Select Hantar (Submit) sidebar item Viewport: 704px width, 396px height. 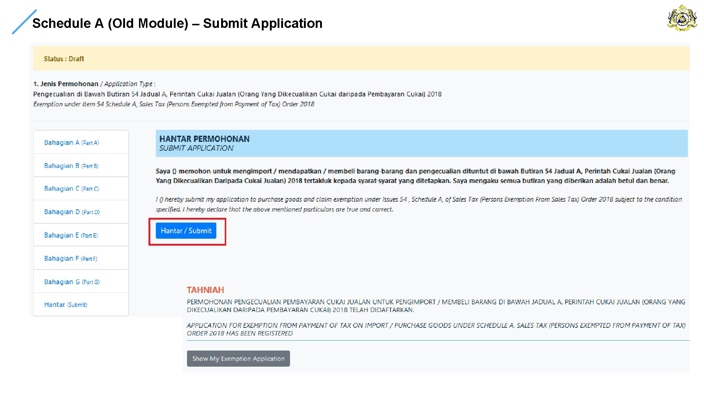[x=66, y=305]
